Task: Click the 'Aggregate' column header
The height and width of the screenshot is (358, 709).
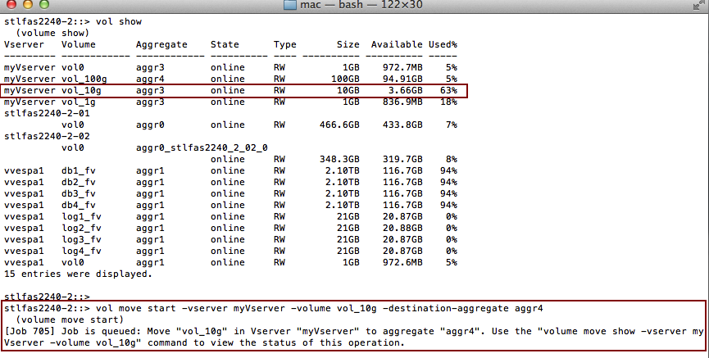Action: pyautogui.click(x=161, y=45)
